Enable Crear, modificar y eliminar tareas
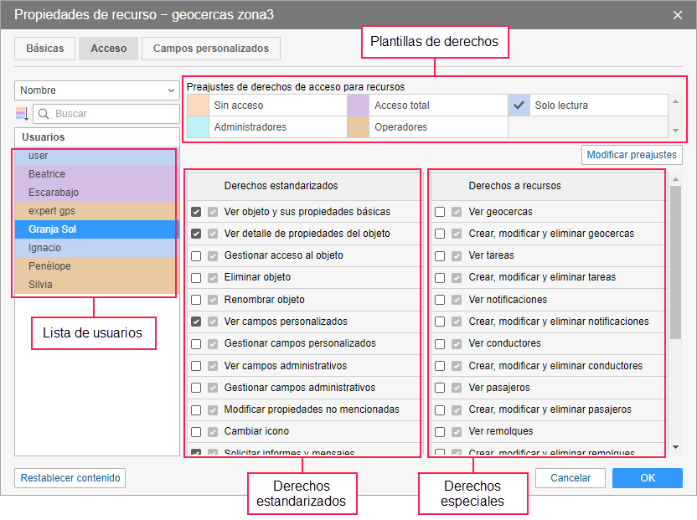697x520 pixels. [x=440, y=278]
